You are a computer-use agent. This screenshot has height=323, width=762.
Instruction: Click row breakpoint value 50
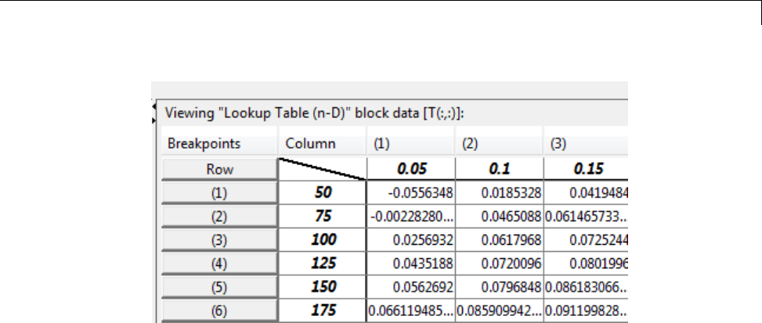pyautogui.click(x=322, y=190)
